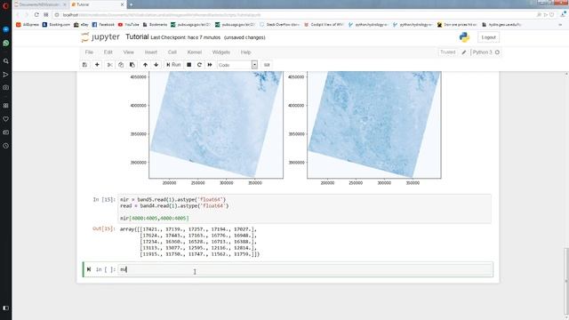Open search from the Opera sidebar
The image size is (569, 320).
point(6,61)
